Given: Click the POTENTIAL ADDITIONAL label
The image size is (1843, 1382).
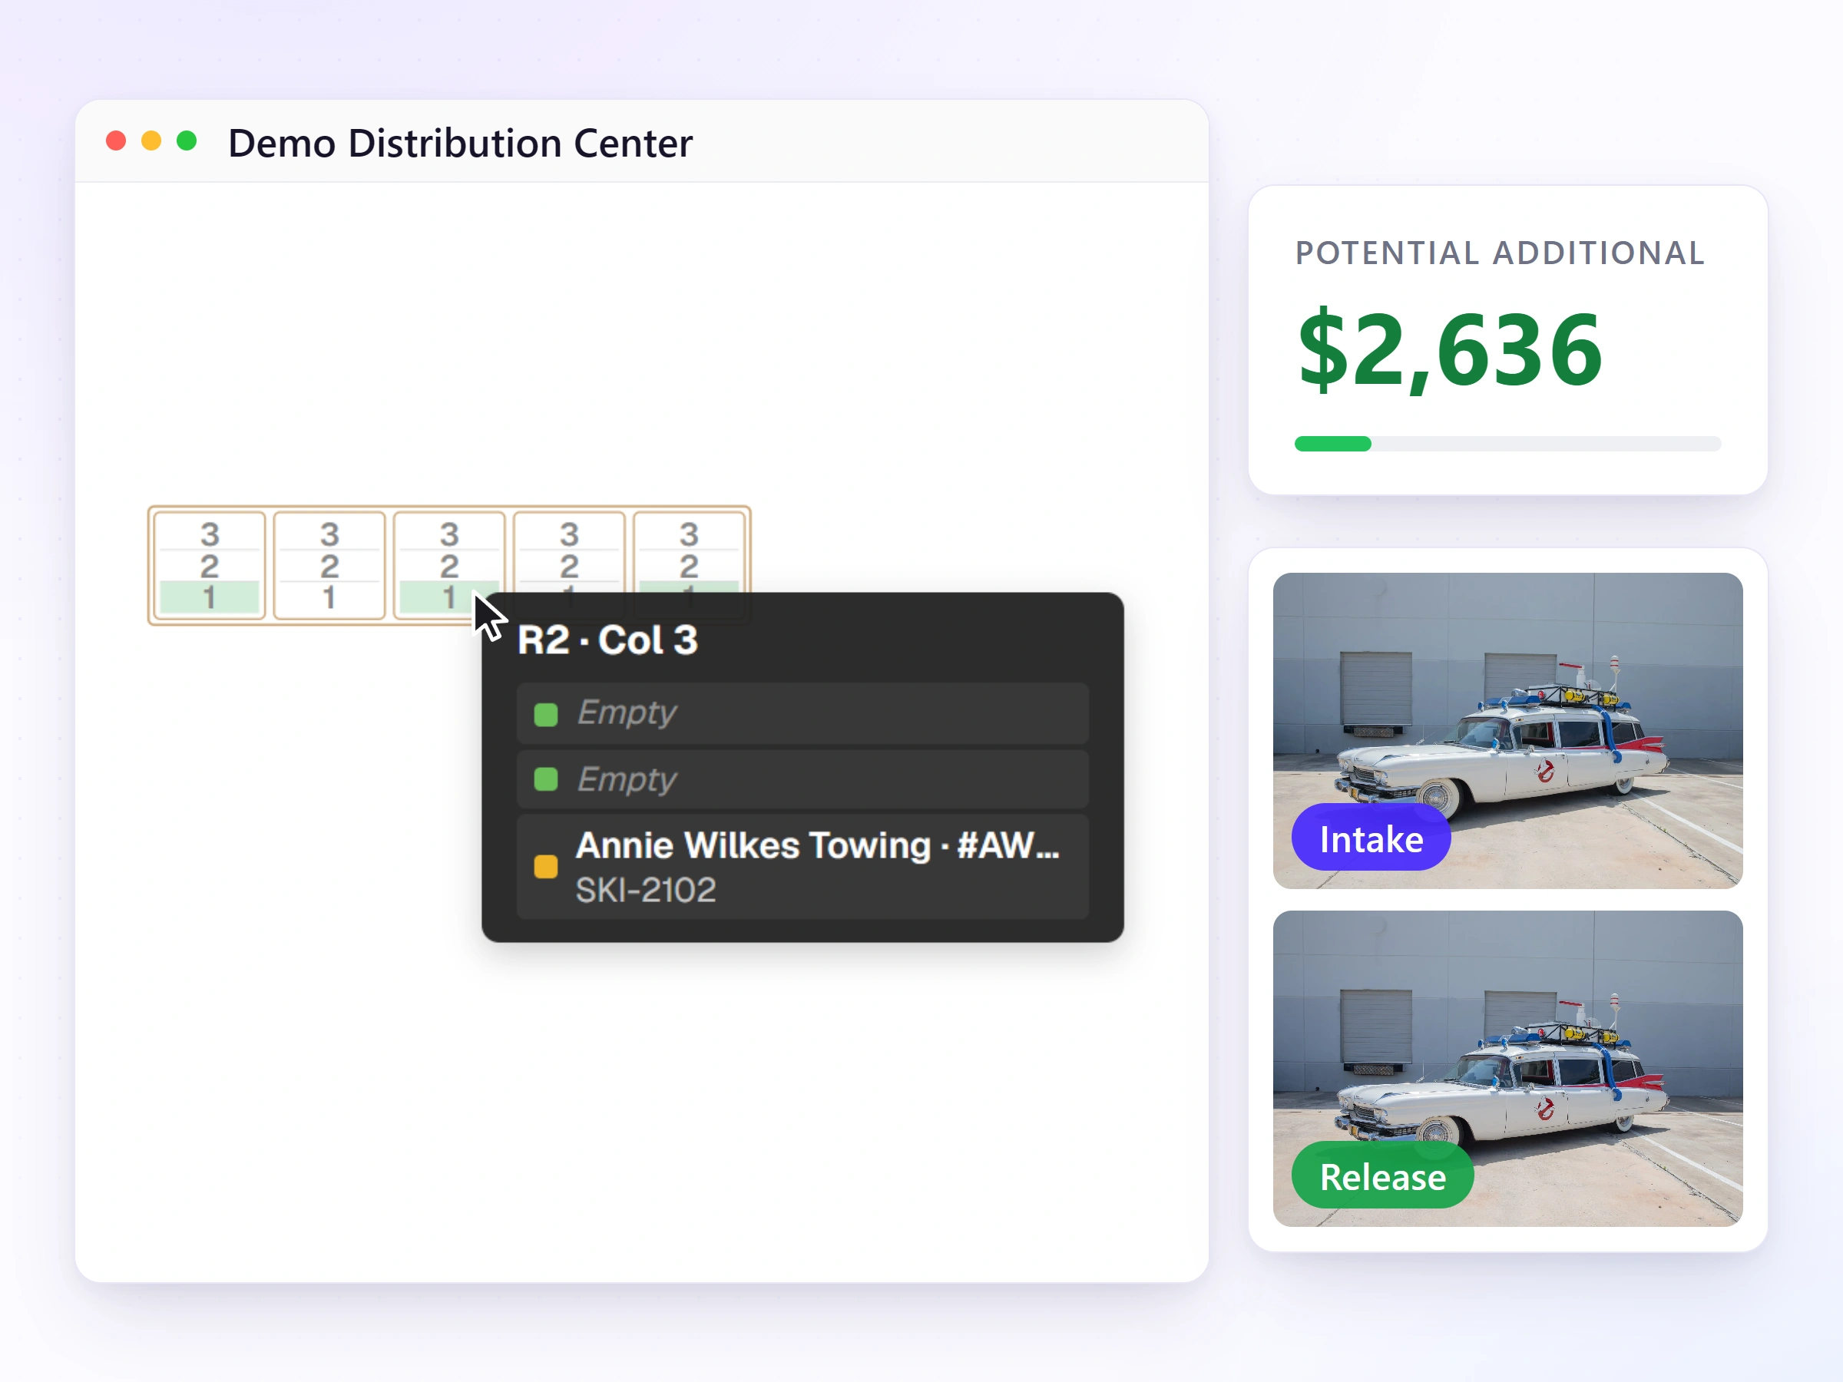Looking at the screenshot, I should (x=1500, y=253).
